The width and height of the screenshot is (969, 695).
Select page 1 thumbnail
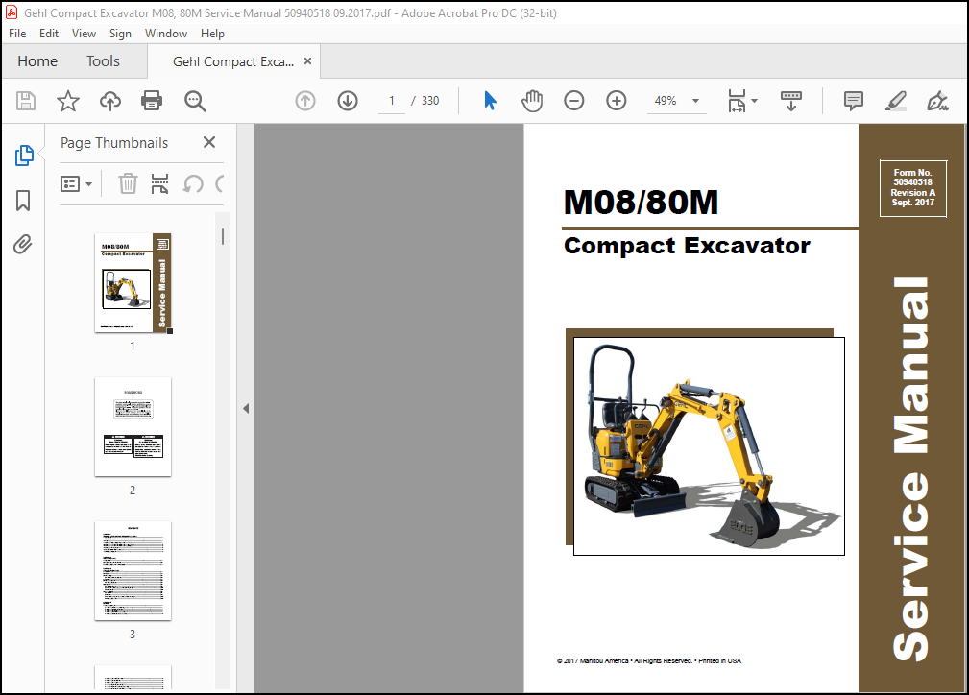pyautogui.click(x=133, y=283)
